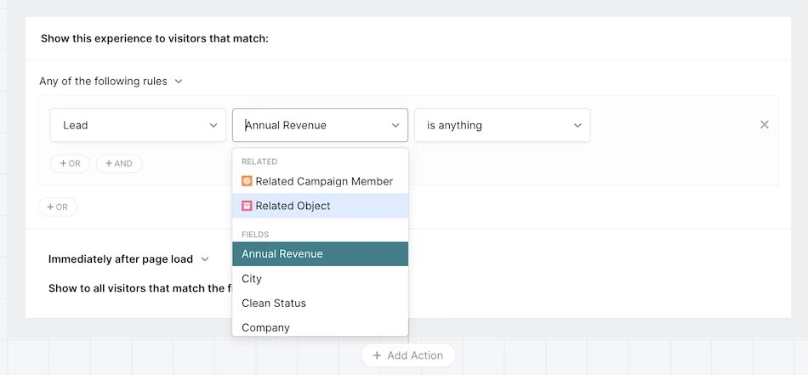Click the Add Action button
Image resolution: width=808 pixels, height=375 pixels.
point(408,355)
